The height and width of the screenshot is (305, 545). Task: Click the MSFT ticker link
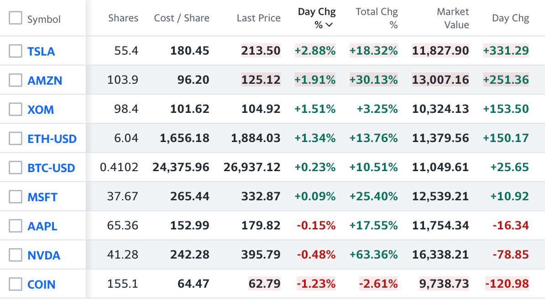[x=42, y=197]
